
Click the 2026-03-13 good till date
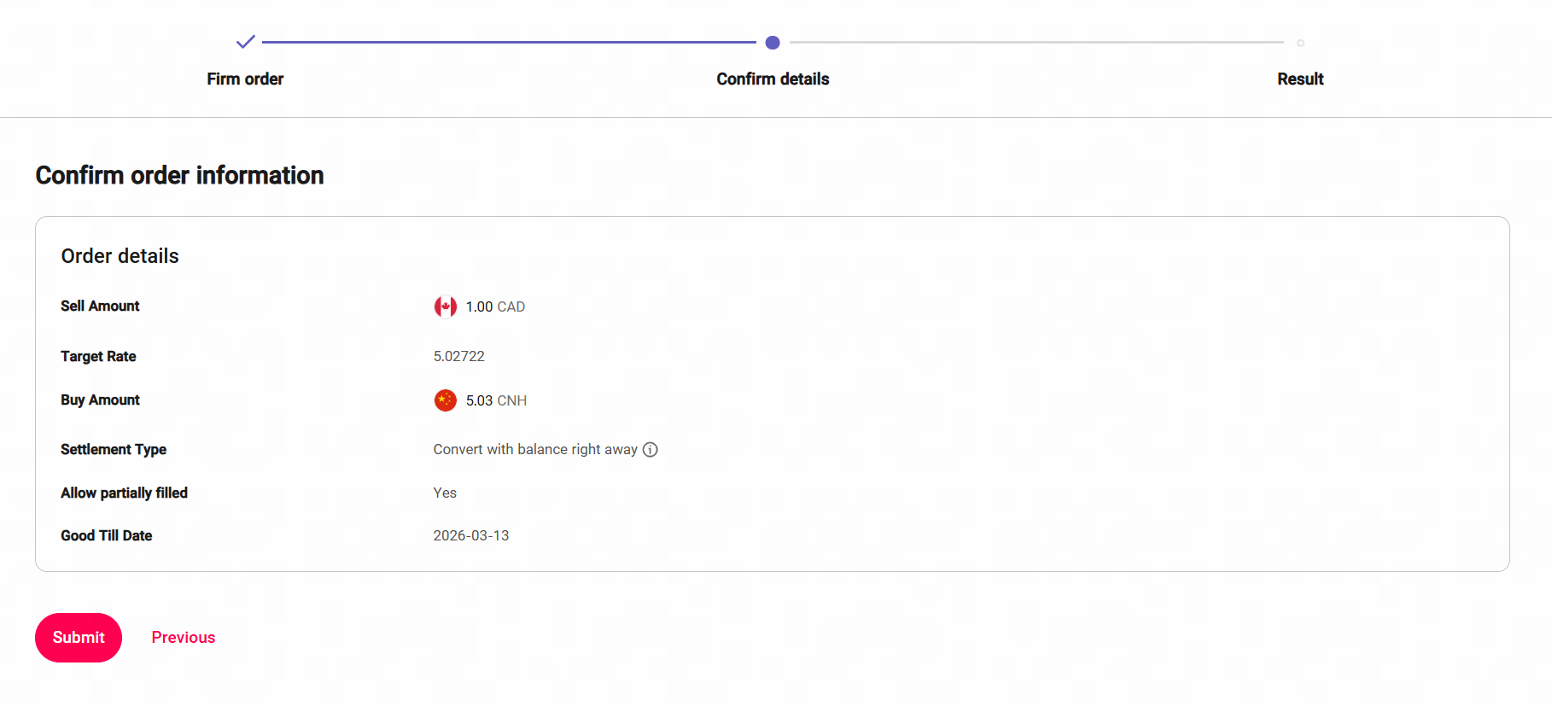tap(471, 535)
